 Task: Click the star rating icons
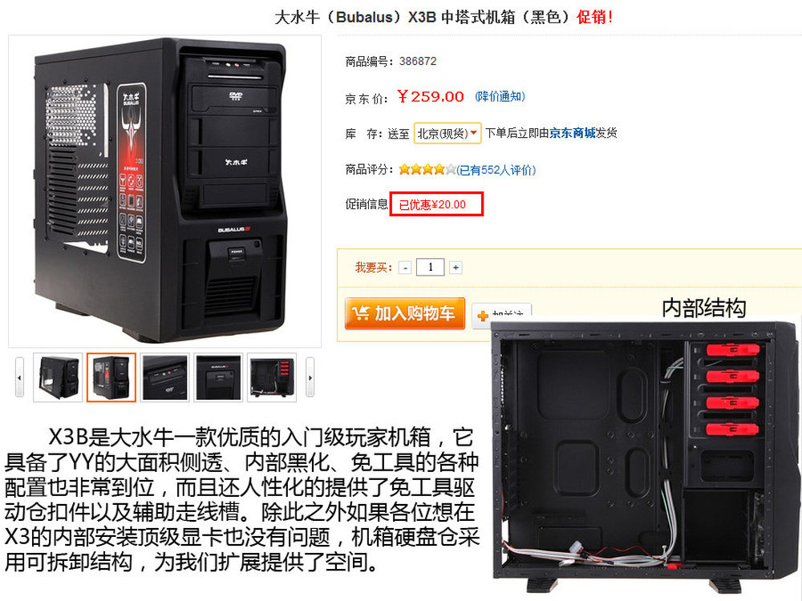[x=427, y=170]
